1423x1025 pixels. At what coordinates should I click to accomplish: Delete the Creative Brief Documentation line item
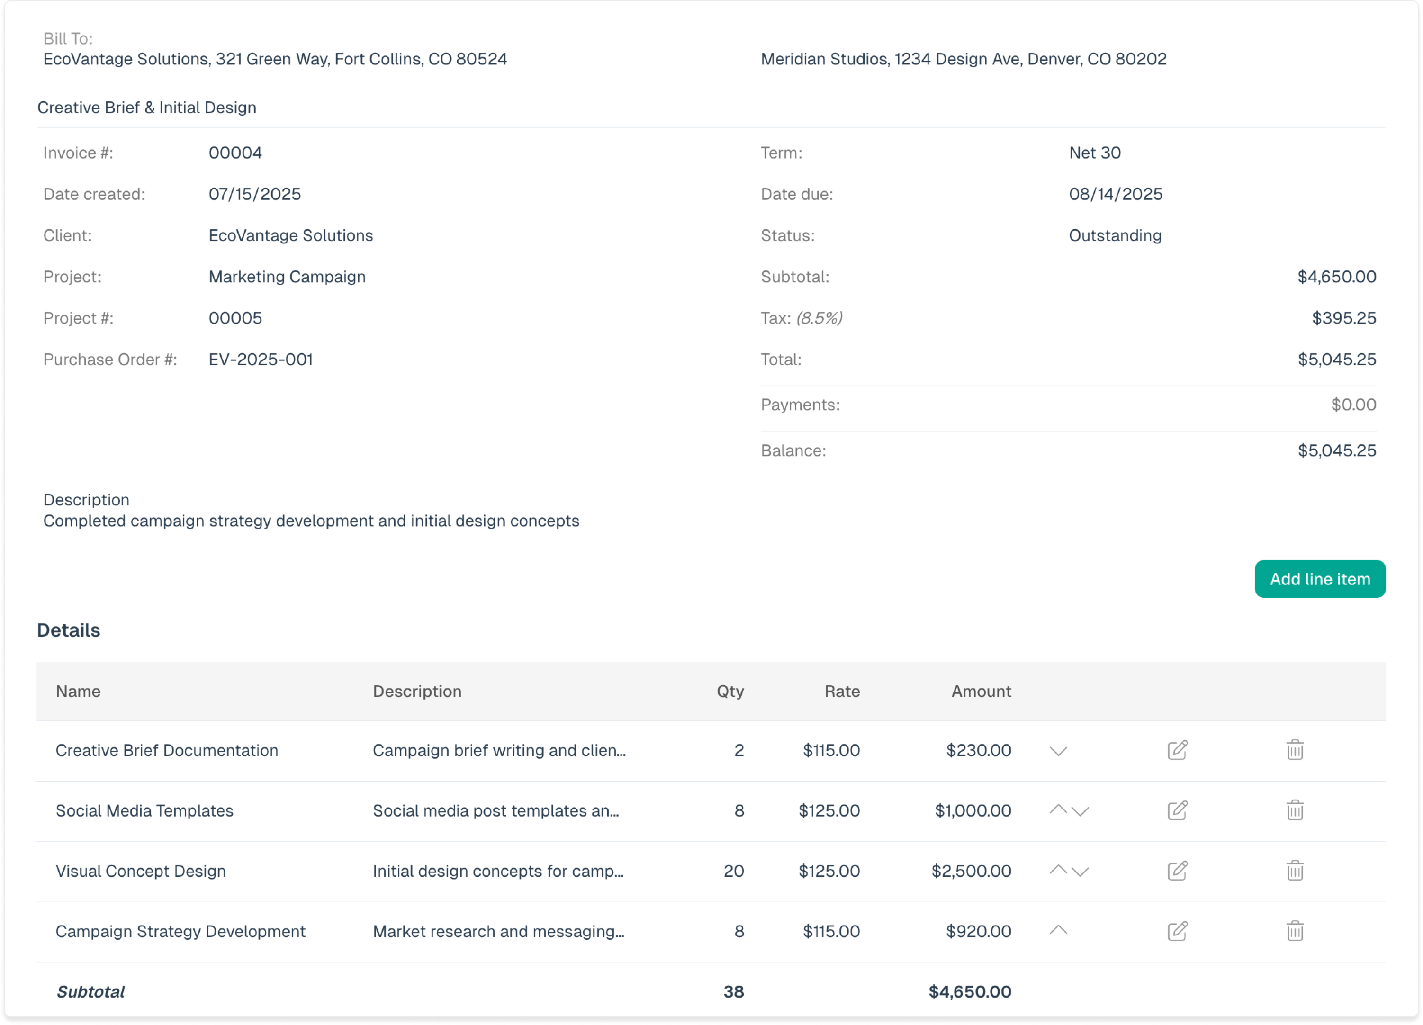coord(1295,750)
